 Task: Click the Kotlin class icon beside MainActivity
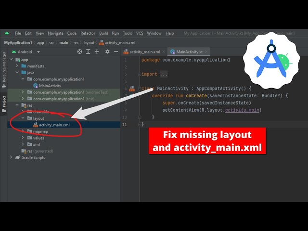pyautogui.click(x=36, y=86)
